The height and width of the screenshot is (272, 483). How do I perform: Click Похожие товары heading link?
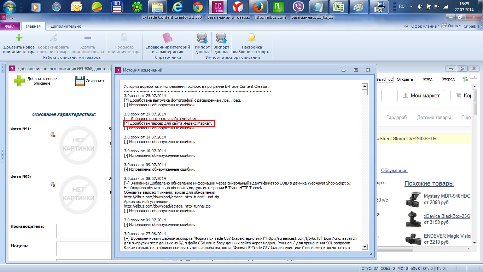click(429, 183)
